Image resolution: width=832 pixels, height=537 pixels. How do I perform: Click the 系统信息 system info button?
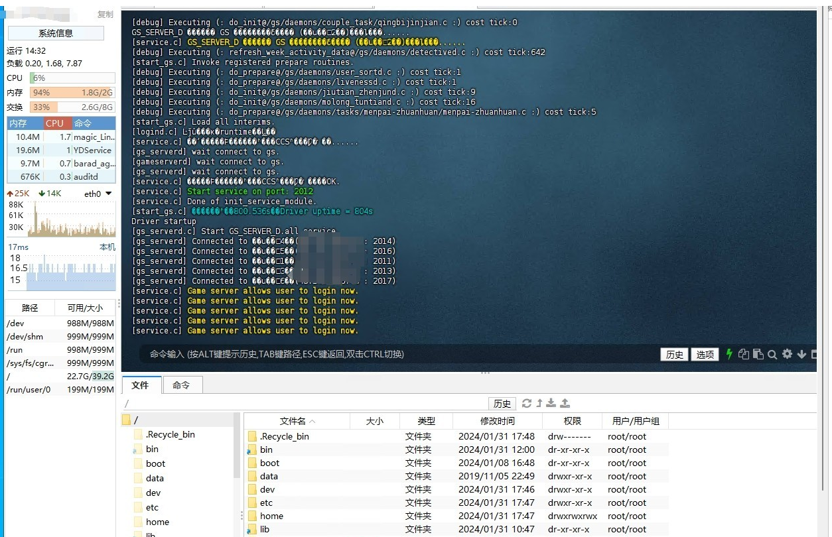pyautogui.click(x=56, y=33)
